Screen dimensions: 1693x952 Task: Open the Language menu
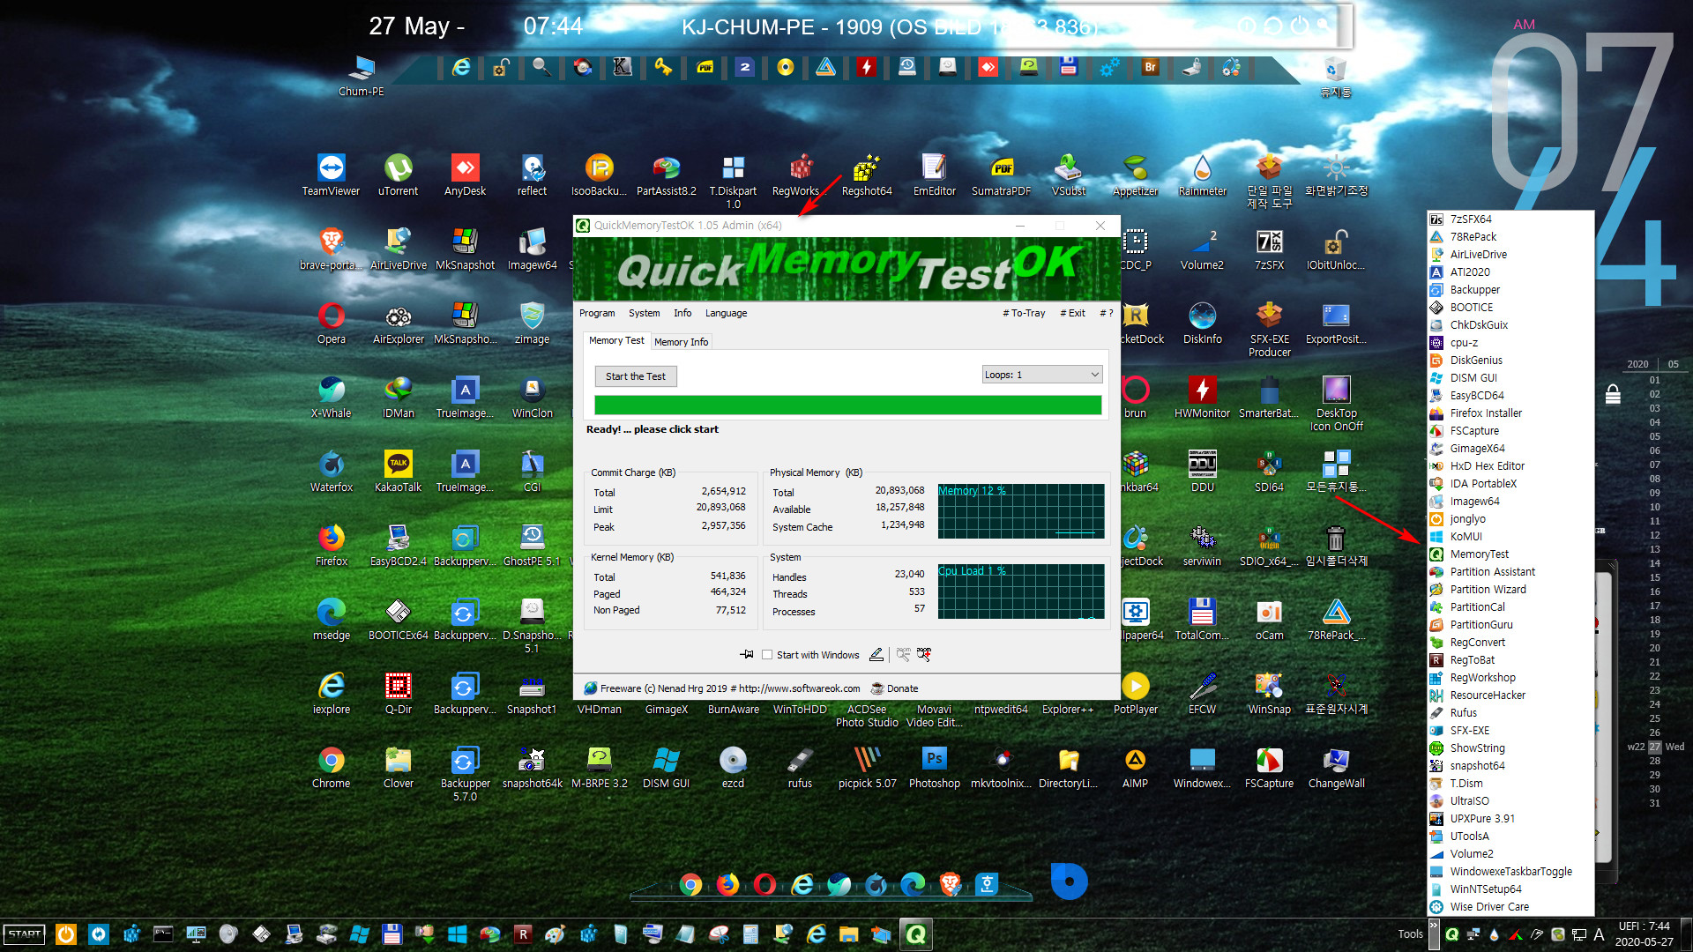[x=726, y=313]
